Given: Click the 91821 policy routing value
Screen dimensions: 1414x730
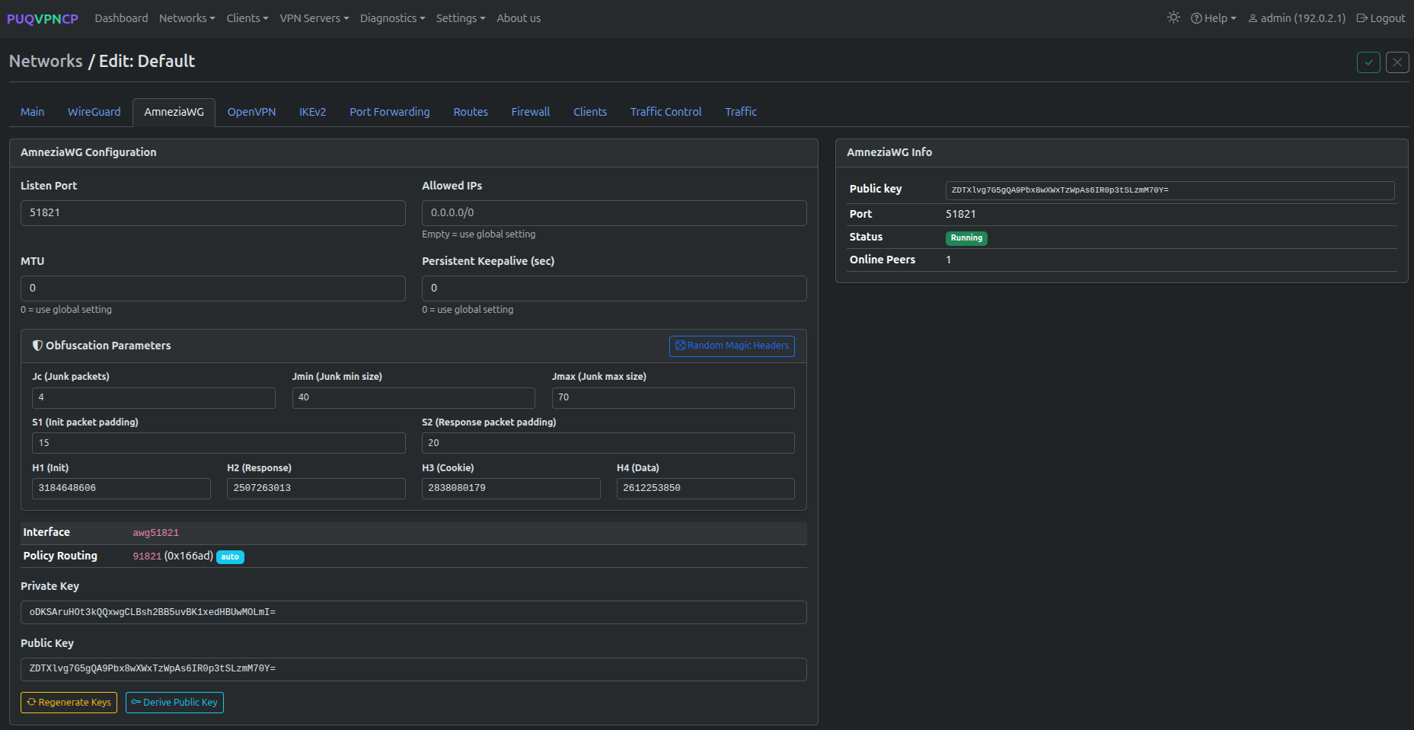Looking at the screenshot, I should [147, 556].
